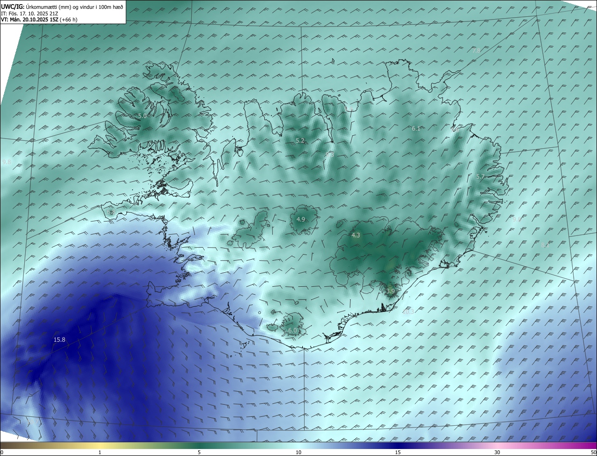Click the 6.1 value label on the map
This screenshot has height=456, width=597.
tap(416, 128)
